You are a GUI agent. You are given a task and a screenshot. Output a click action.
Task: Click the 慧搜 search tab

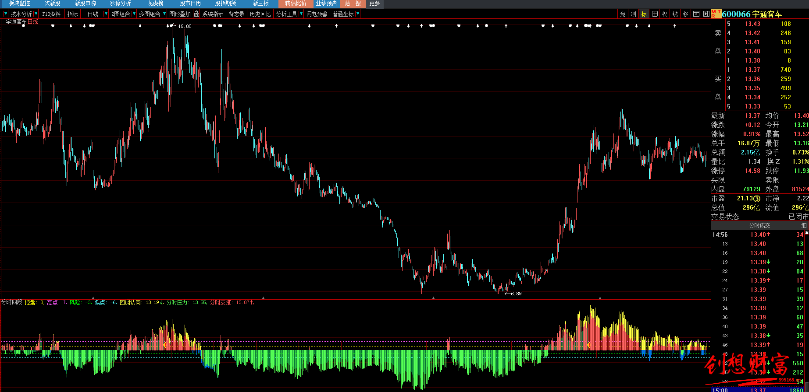(x=353, y=3)
